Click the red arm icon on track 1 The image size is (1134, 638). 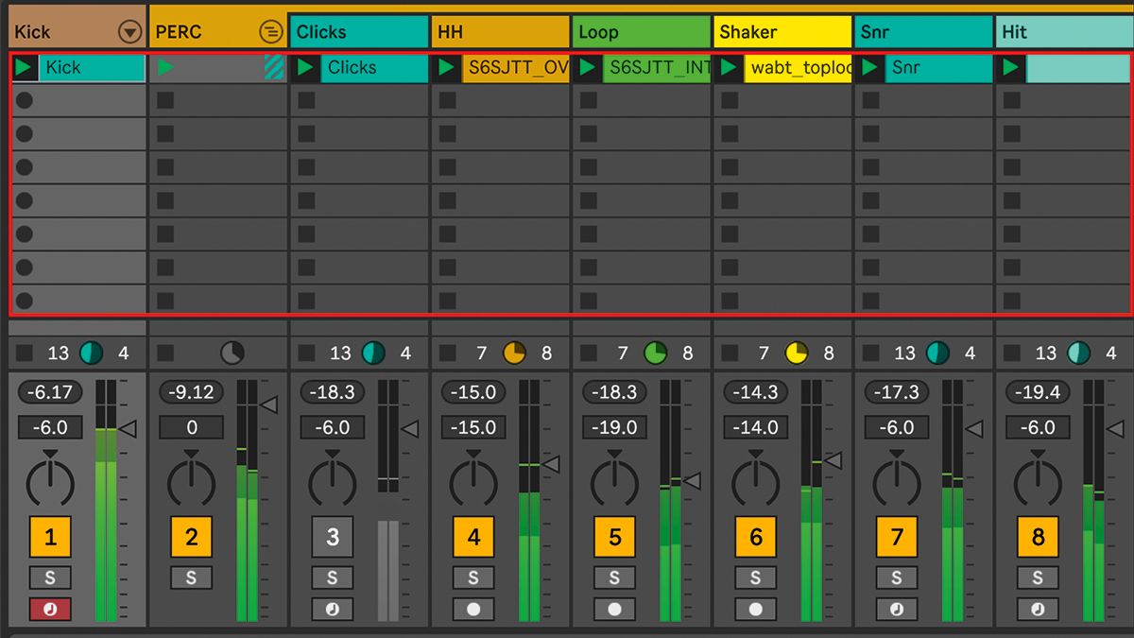[x=50, y=609]
